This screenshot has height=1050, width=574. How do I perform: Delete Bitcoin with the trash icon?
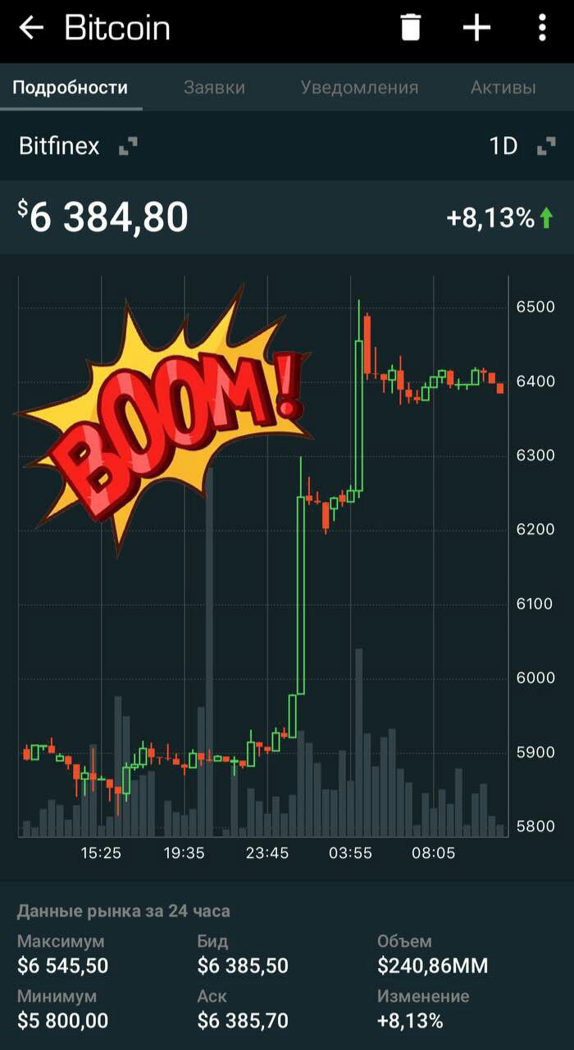[411, 28]
